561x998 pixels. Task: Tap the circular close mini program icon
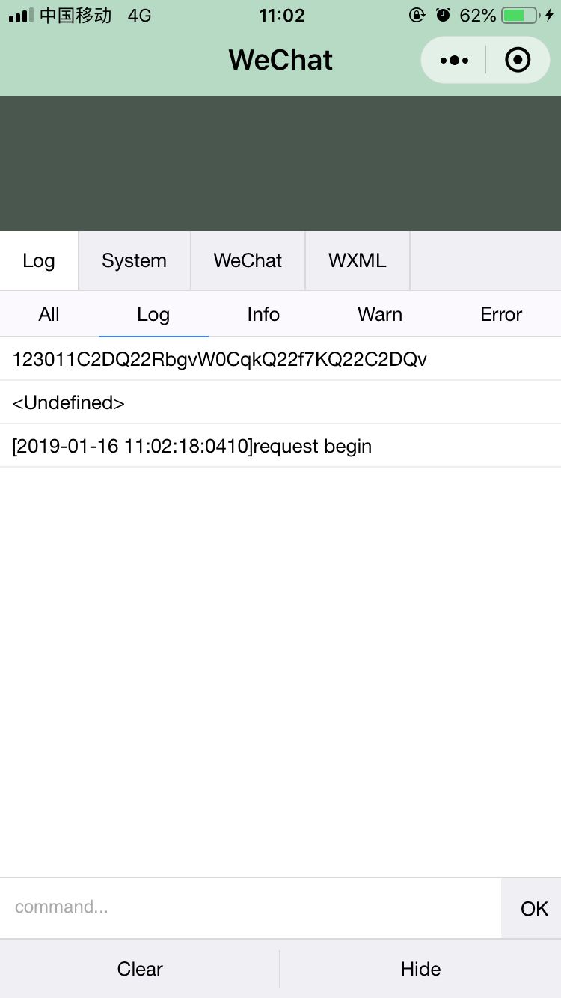[518, 60]
